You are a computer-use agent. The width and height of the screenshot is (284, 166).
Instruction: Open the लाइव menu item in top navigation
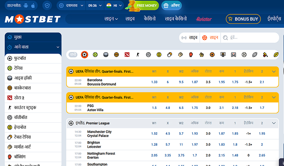pyautogui.click(x=130, y=19)
